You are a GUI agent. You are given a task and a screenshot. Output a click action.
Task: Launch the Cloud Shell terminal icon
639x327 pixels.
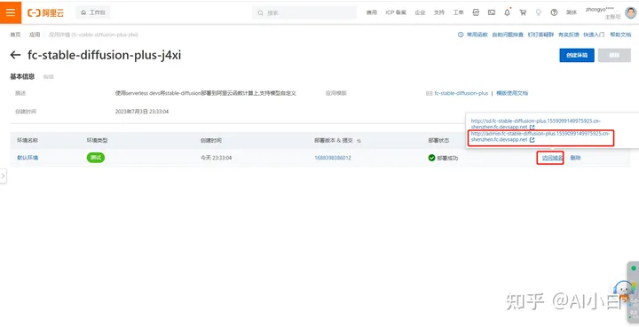tap(492, 12)
